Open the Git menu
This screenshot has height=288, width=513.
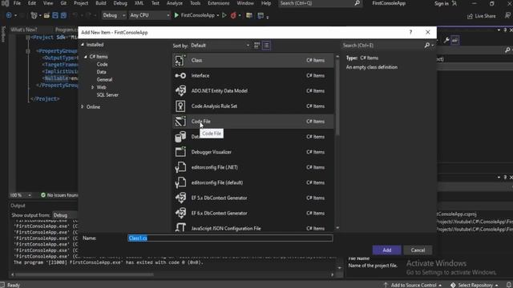(63, 3)
